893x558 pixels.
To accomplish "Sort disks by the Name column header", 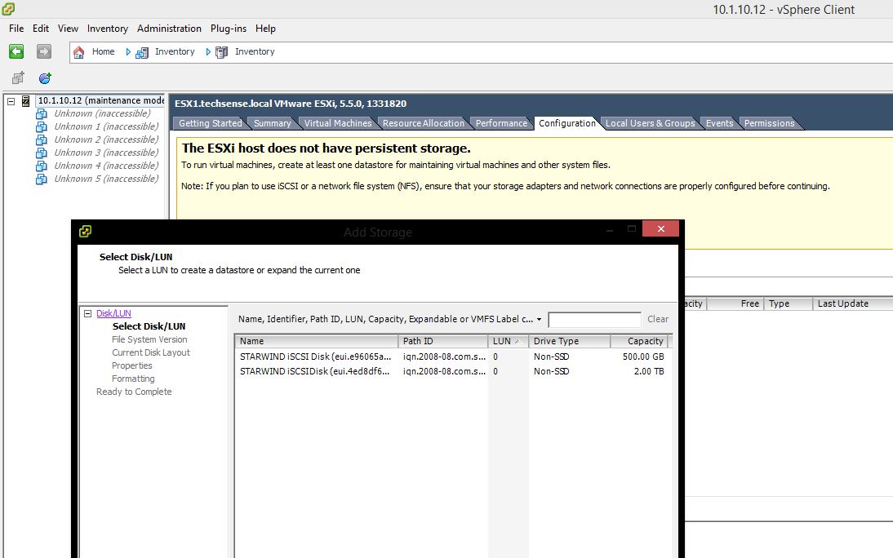I will click(x=316, y=341).
